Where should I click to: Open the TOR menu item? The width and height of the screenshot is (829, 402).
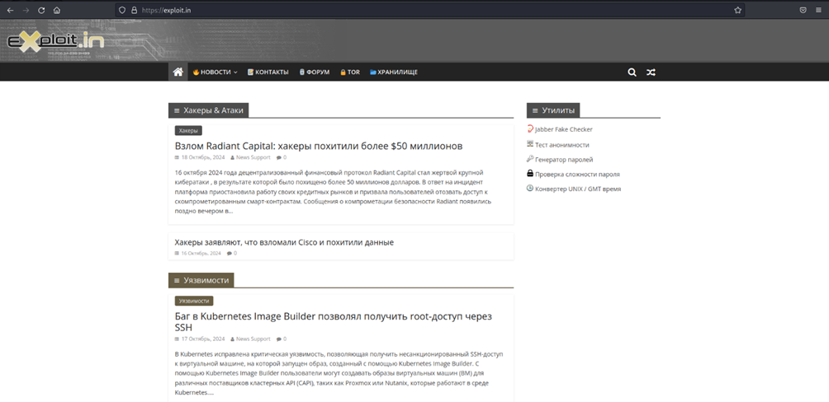(350, 72)
